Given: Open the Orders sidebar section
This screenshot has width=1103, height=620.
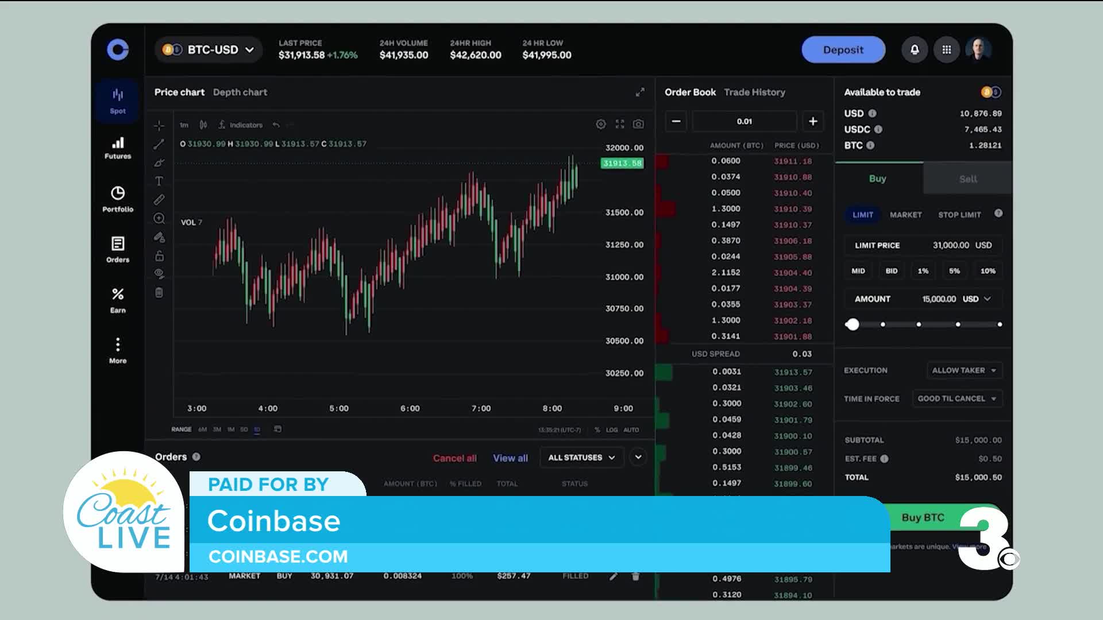Looking at the screenshot, I should point(118,250).
